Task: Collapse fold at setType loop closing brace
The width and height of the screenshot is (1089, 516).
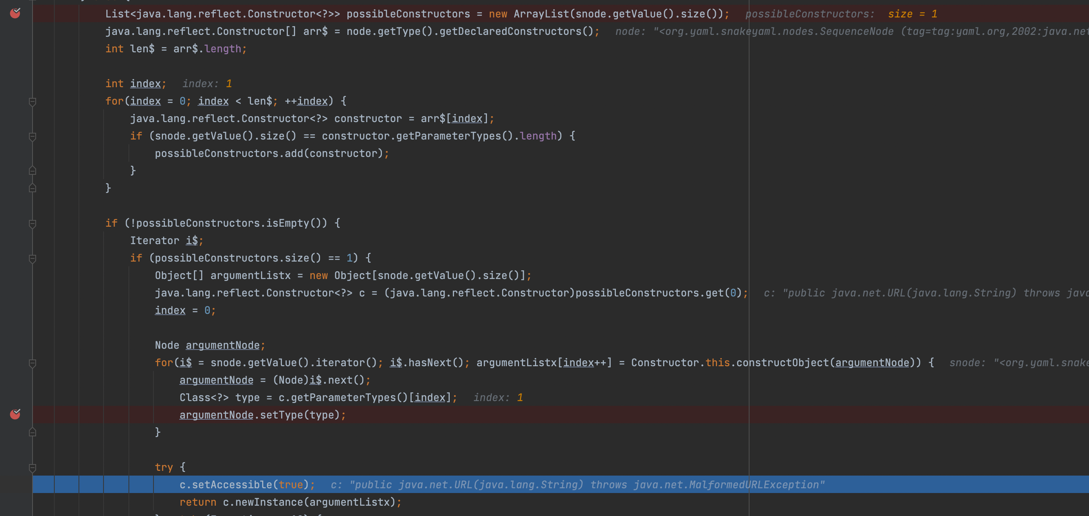Action: (x=33, y=432)
